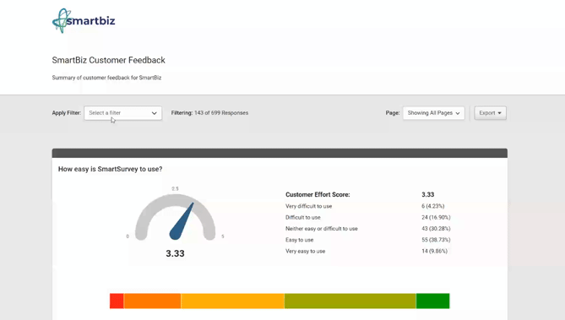Click the Very easy to use row
The height and width of the screenshot is (320, 565).
click(367, 251)
